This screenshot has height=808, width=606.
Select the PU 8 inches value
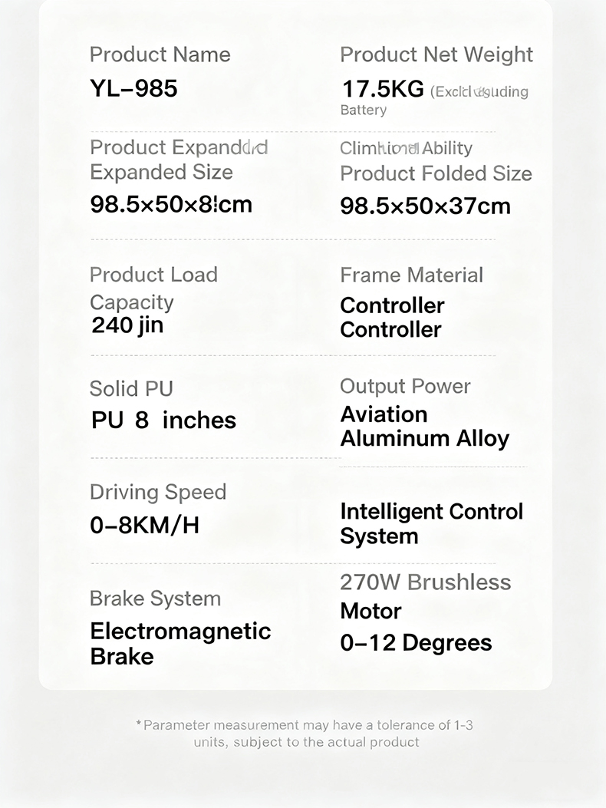163,420
